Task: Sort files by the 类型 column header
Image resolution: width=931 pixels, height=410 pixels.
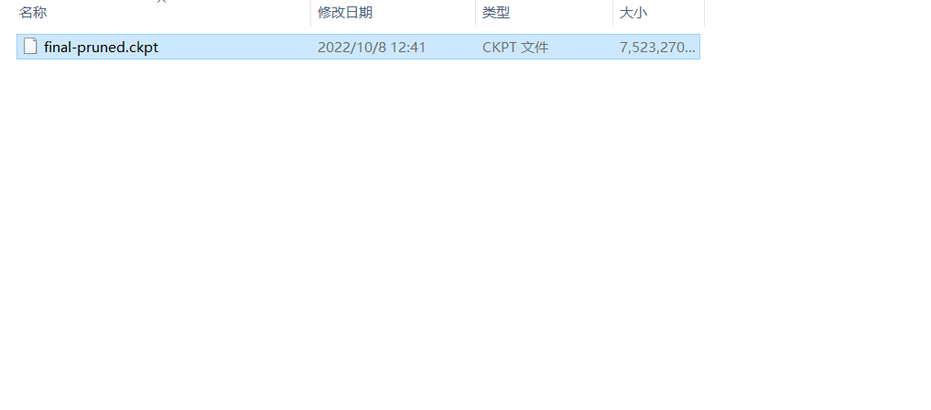Action: (544, 13)
